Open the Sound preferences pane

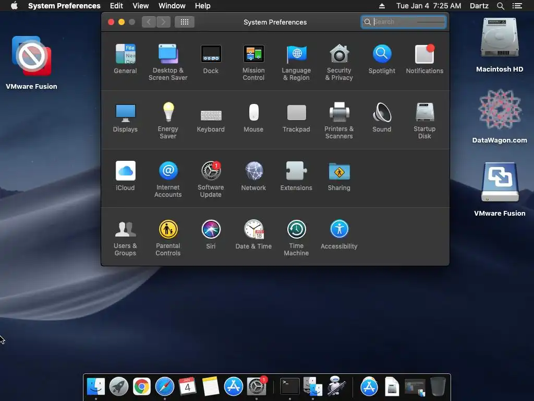pos(382,117)
